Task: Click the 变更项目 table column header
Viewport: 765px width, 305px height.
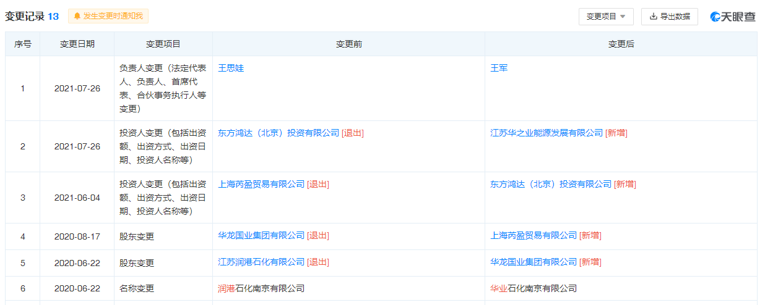Action: coord(163,44)
